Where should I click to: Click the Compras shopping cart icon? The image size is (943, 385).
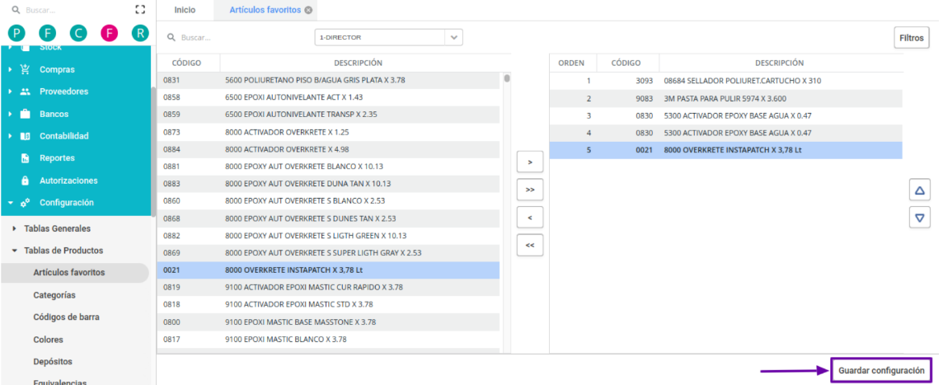pyautogui.click(x=25, y=69)
